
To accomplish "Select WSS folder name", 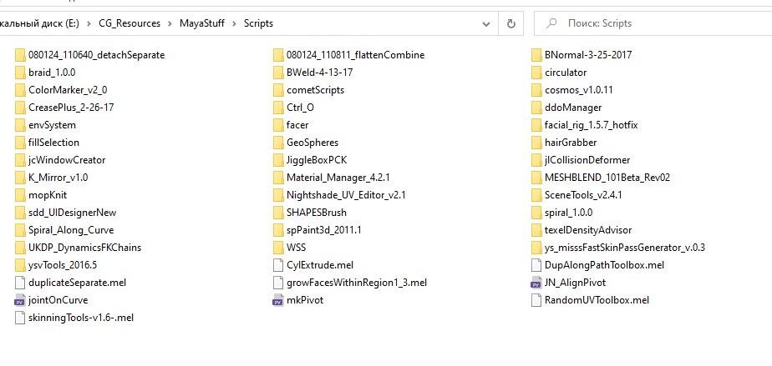I will [296, 248].
